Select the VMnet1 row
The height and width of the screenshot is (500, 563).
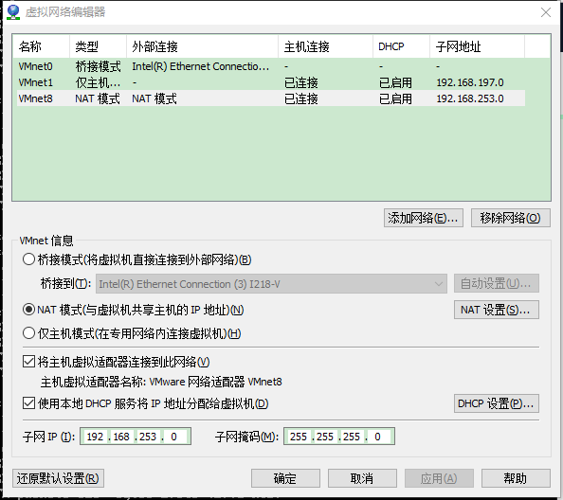(271, 82)
